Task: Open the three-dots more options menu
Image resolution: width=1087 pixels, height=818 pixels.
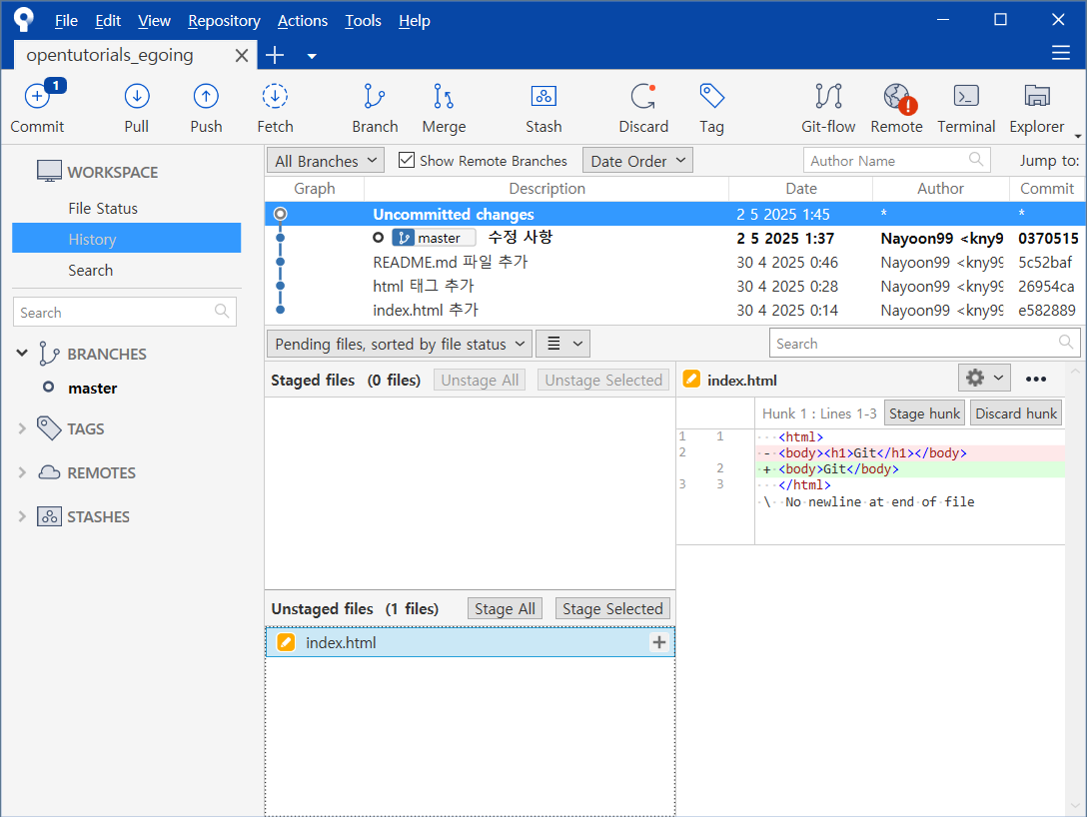Action: coord(1036,379)
